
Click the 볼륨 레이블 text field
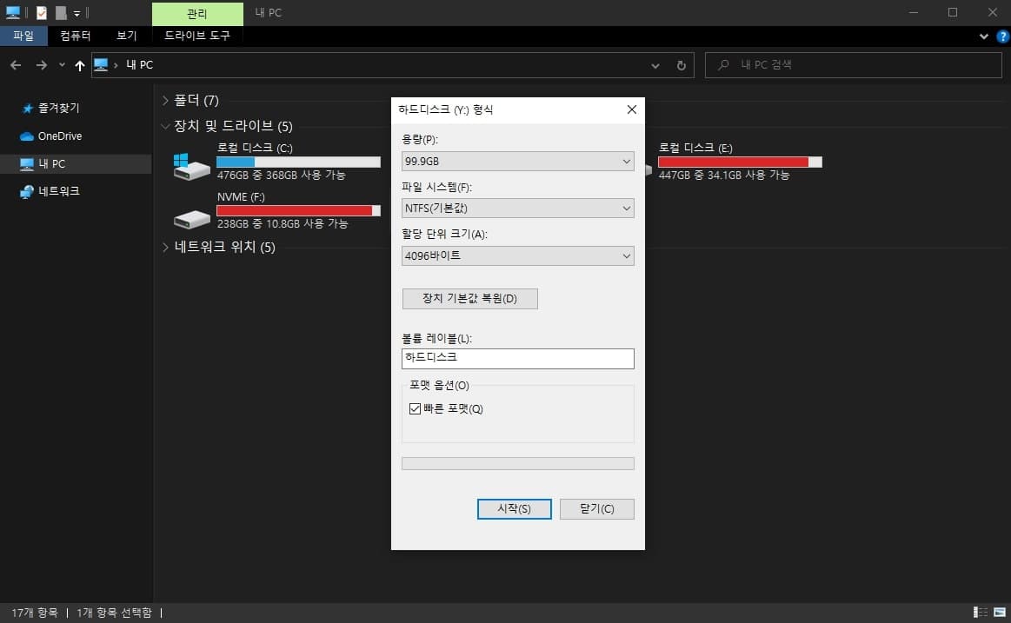point(517,359)
